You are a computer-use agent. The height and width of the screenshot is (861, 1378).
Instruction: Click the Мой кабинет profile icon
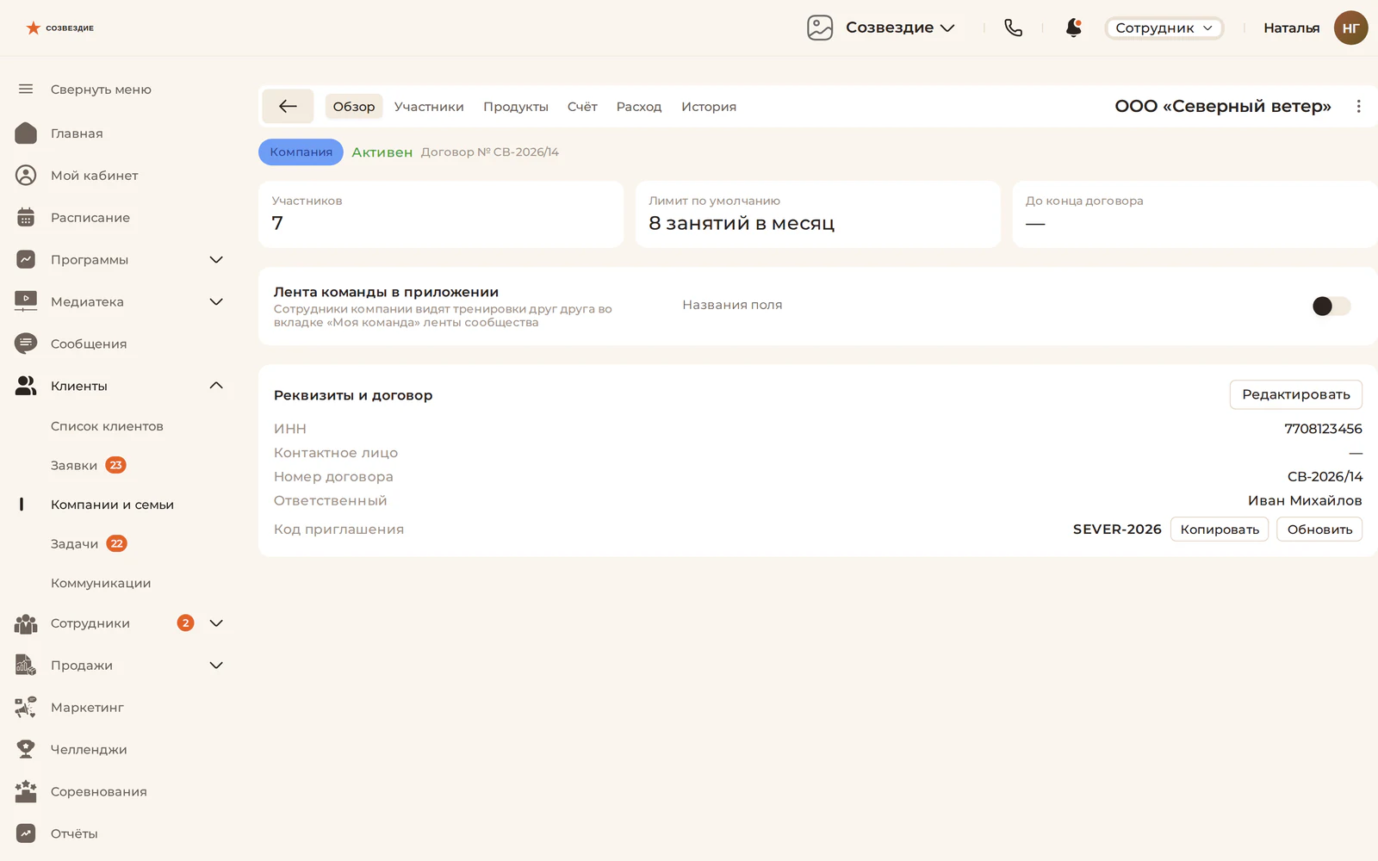tap(26, 176)
